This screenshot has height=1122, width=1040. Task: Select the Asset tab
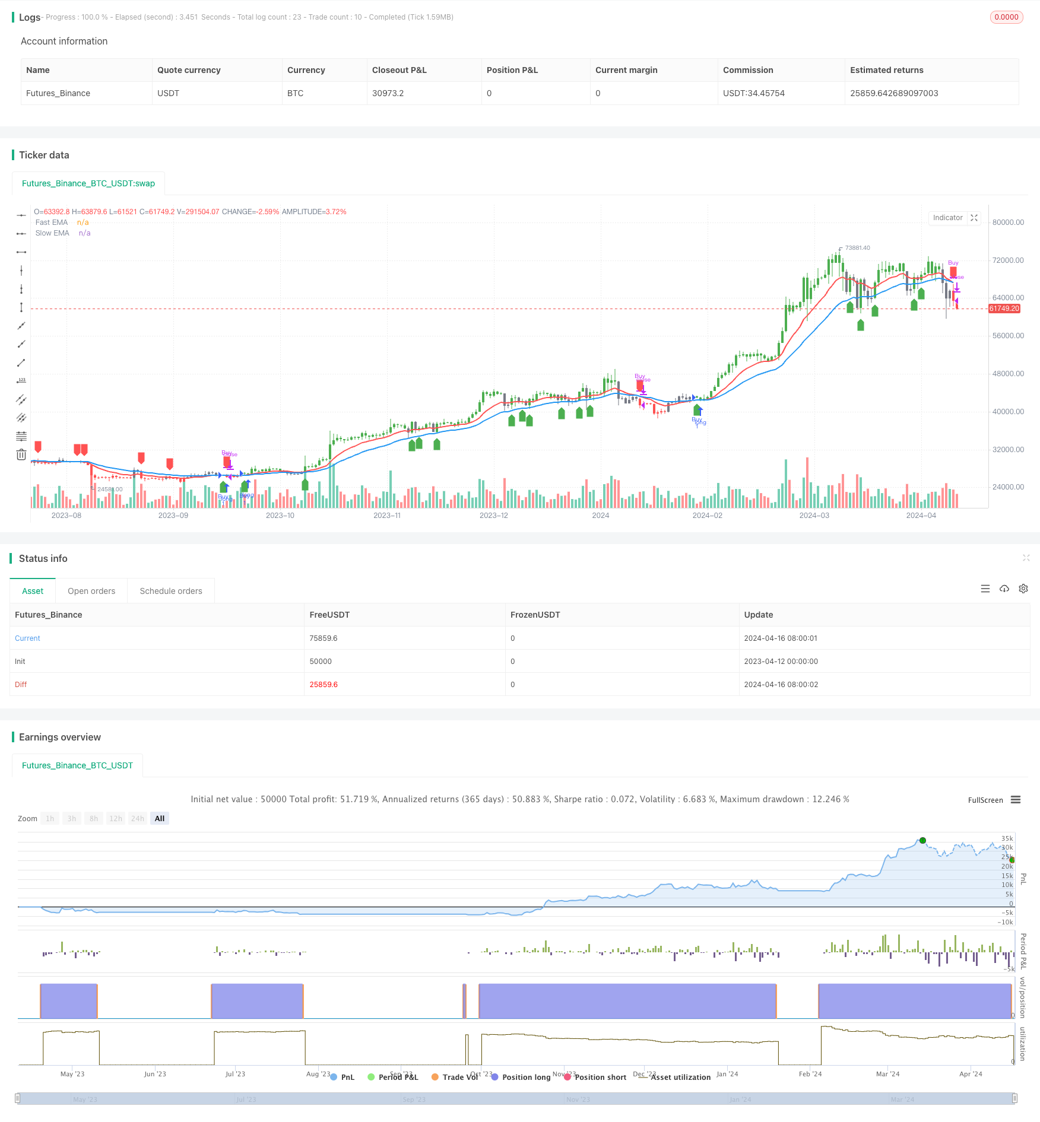(33, 591)
